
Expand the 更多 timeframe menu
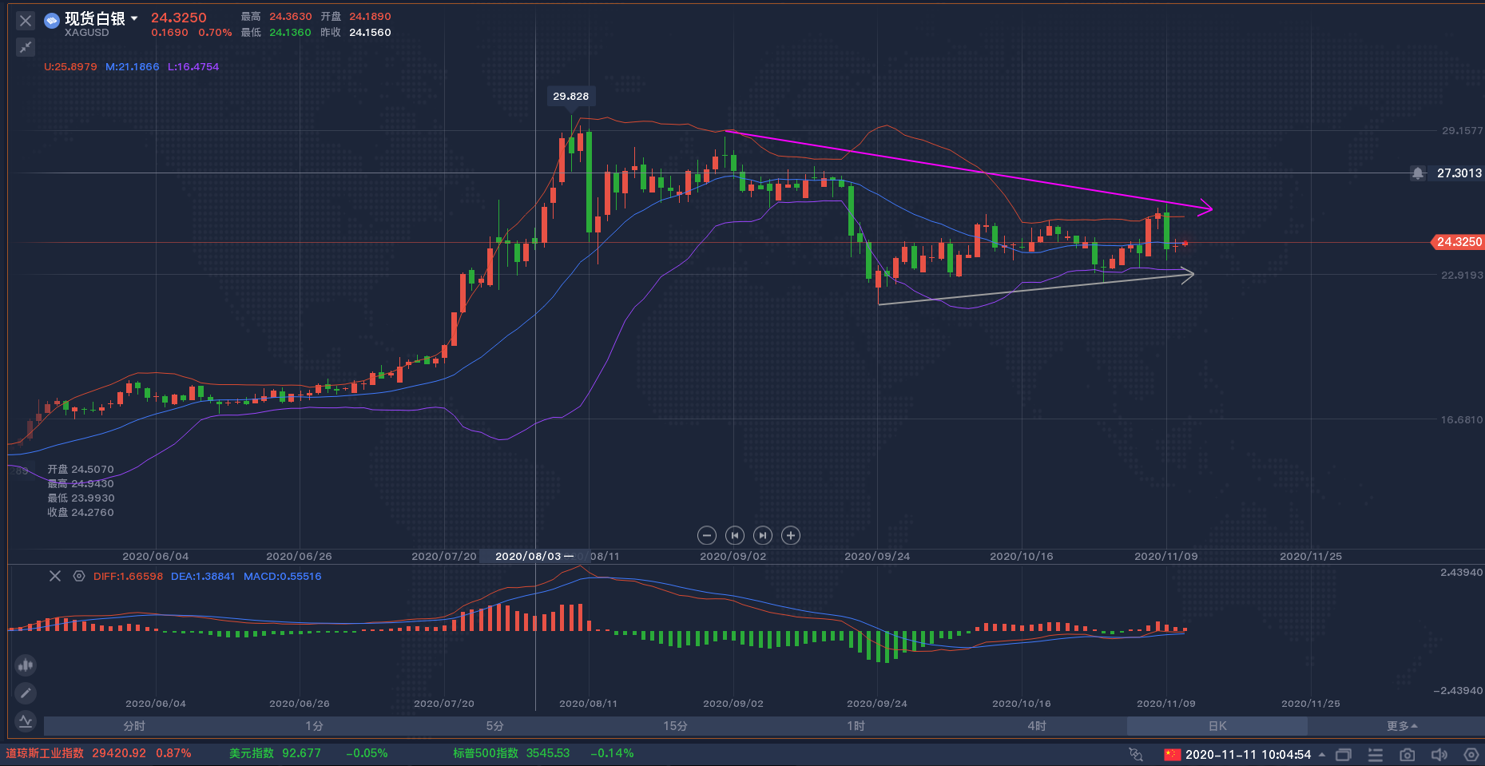click(x=1403, y=726)
